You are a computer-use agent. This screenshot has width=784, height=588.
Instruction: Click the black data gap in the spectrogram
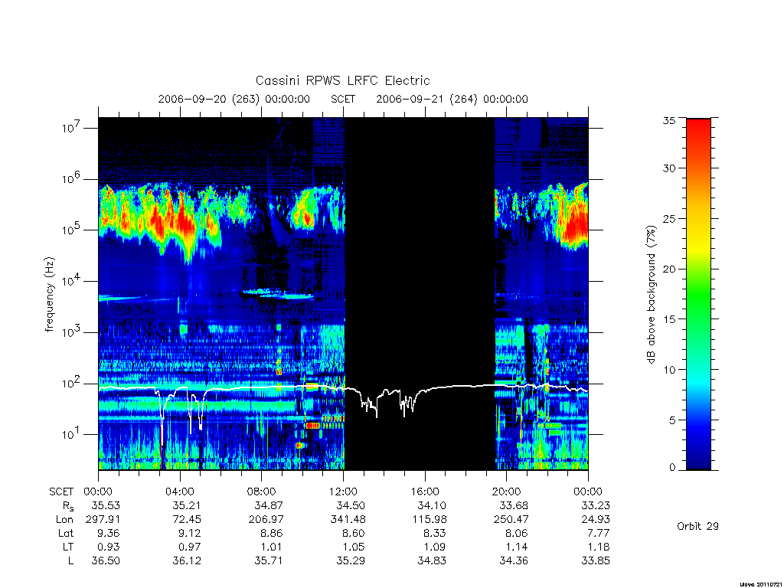click(420, 294)
